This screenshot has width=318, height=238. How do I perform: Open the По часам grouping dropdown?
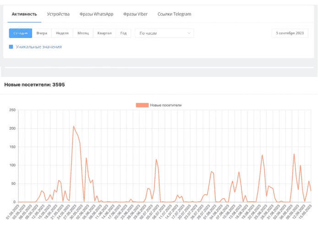tap(164, 33)
